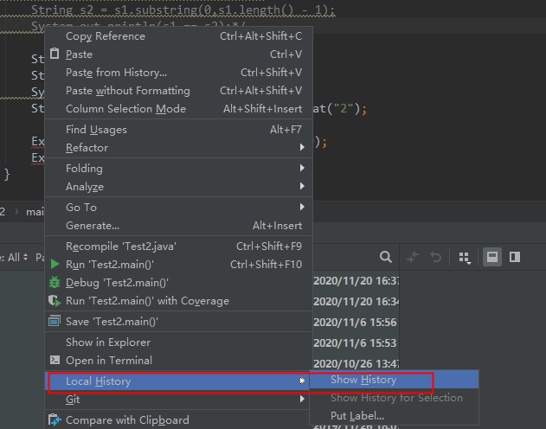This screenshot has height=429, width=546.
Task: Select the commit dated 2020/10/26 13:47
Action: pyautogui.click(x=356, y=363)
